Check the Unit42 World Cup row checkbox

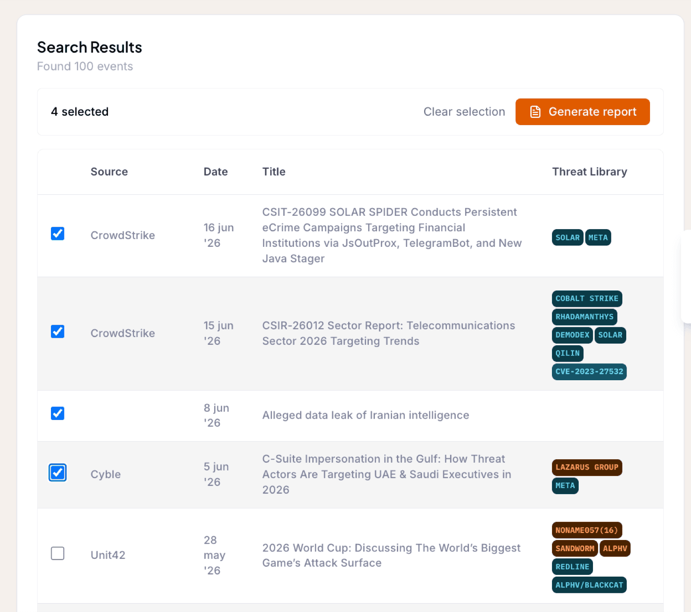tap(57, 553)
